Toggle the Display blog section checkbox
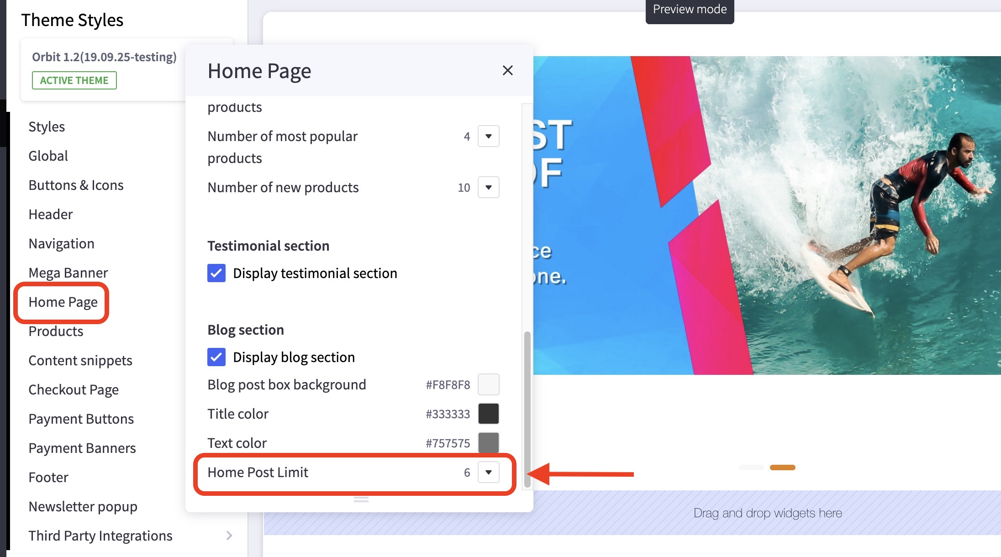This screenshot has height=557, width=1001. pyautogui.click(x=216, y=357)
